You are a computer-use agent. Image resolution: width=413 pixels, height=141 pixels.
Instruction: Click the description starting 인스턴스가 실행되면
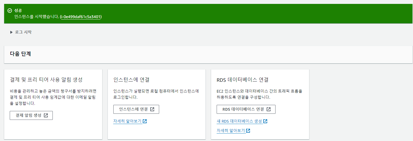pos(156,94)
